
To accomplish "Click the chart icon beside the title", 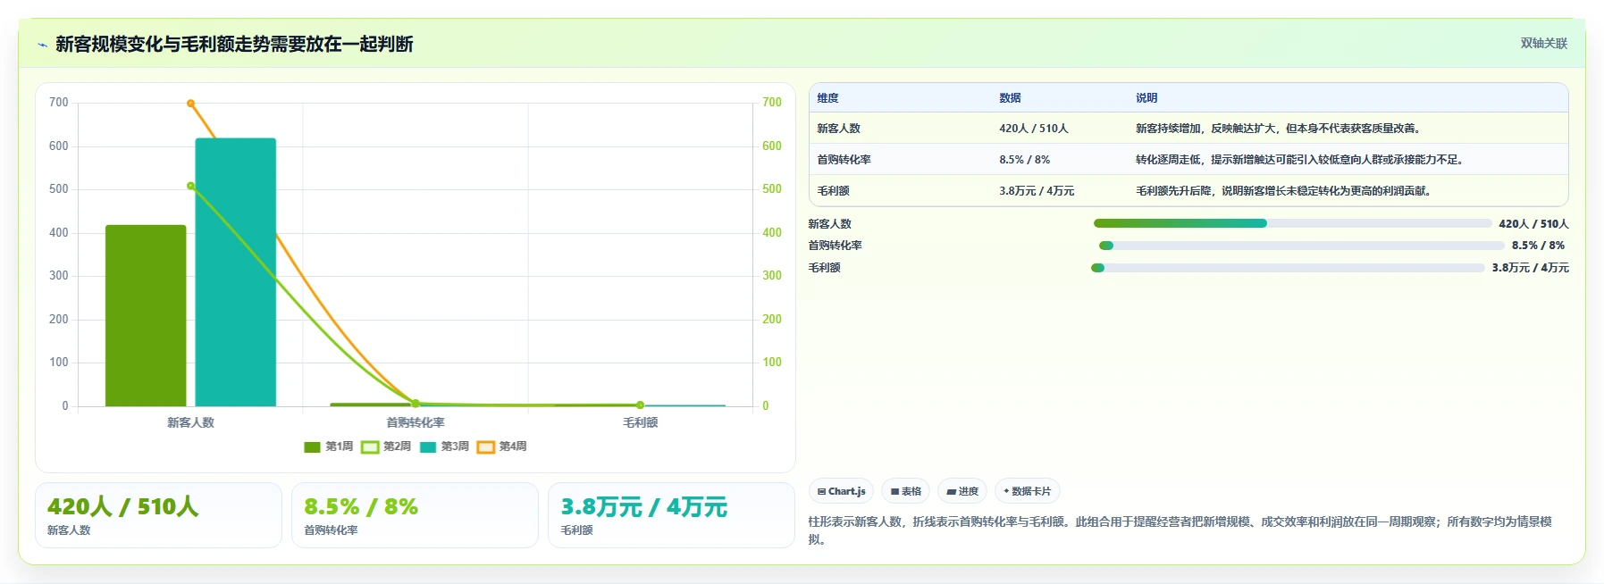I will [x=42, y=45].
